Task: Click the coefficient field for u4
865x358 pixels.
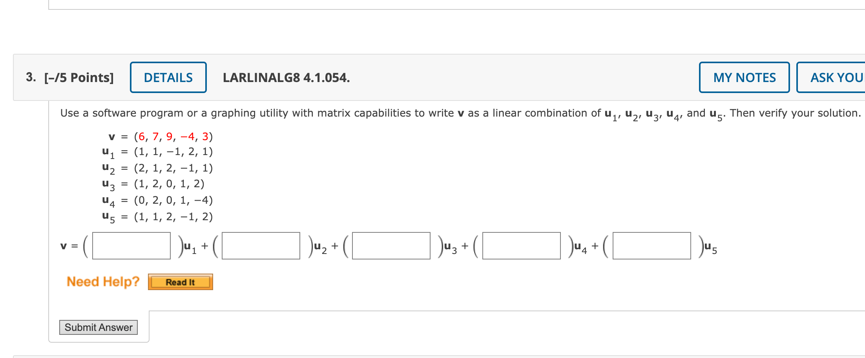Action: coord(521,245)
